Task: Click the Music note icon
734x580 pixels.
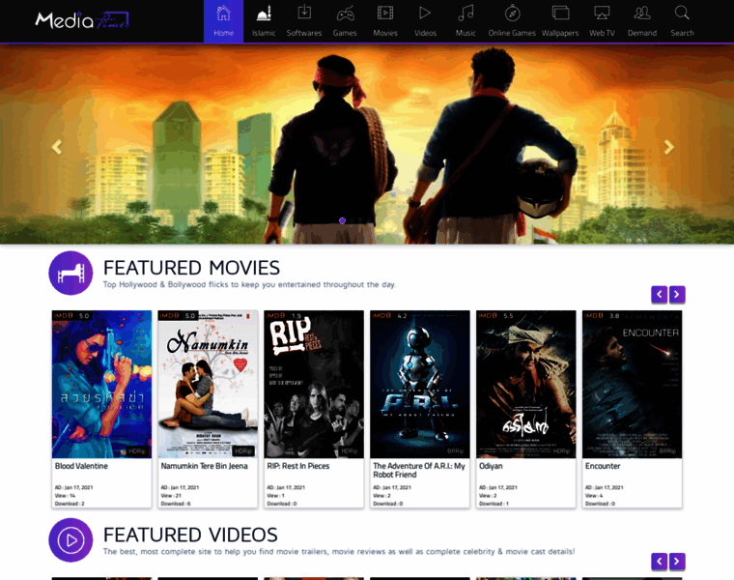Action: [466, 14]
